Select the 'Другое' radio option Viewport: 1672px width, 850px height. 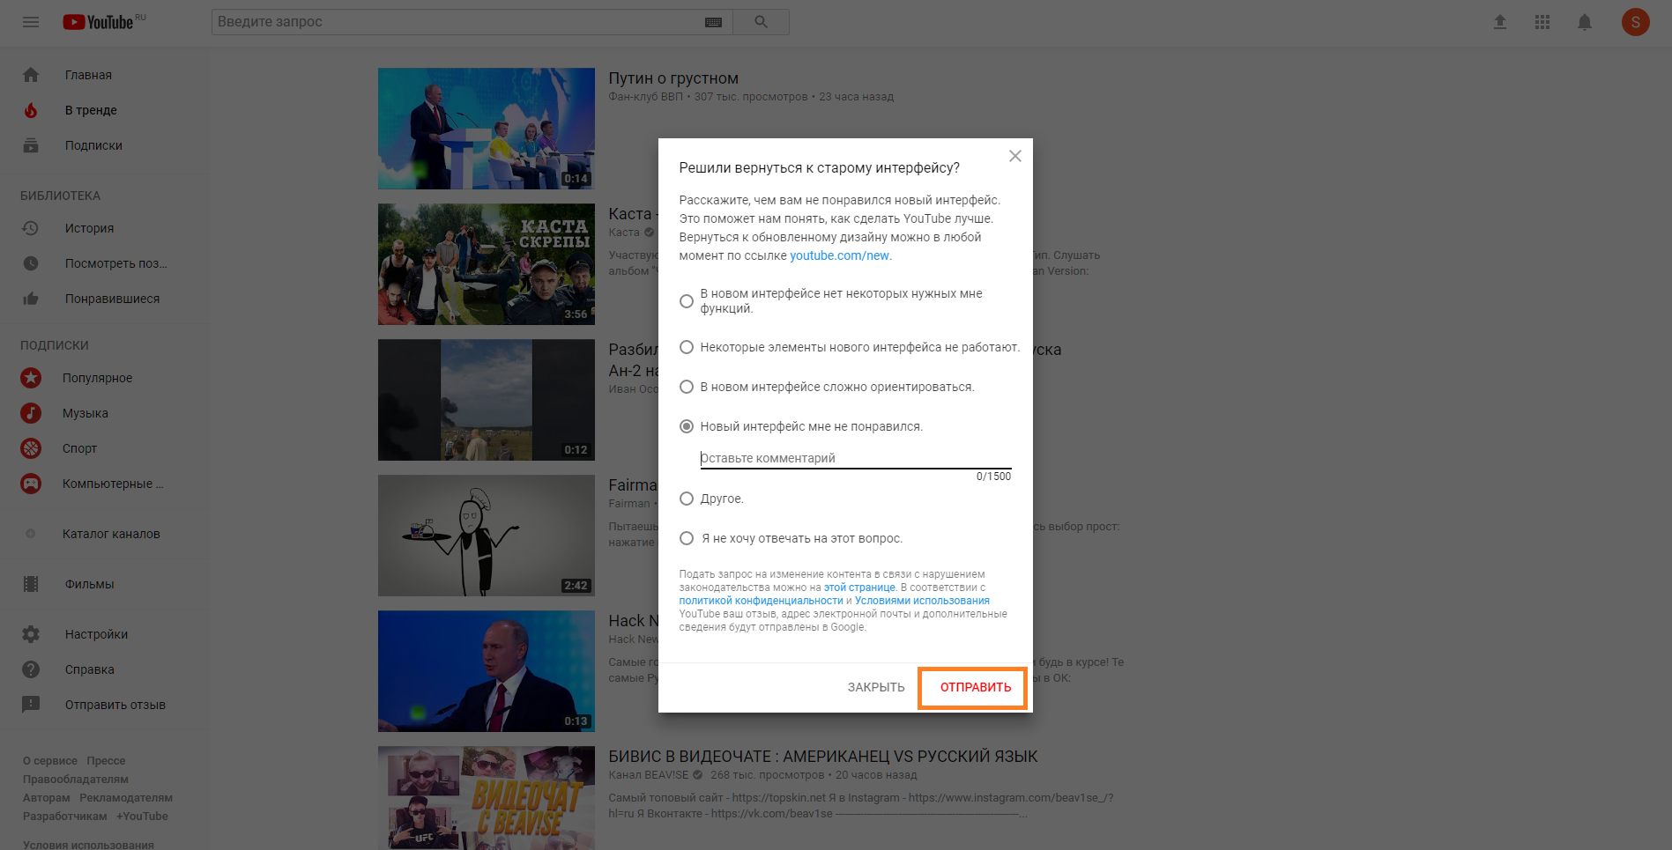click(x=687, y=499)
